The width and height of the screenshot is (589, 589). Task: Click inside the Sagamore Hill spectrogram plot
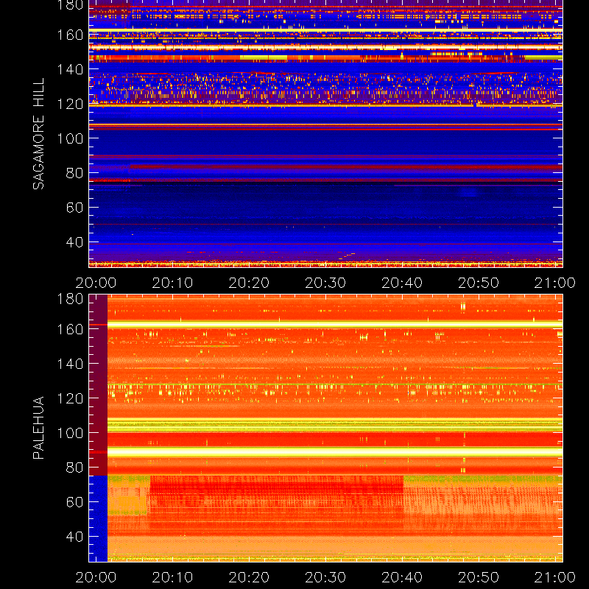click(x=325, y=134)
